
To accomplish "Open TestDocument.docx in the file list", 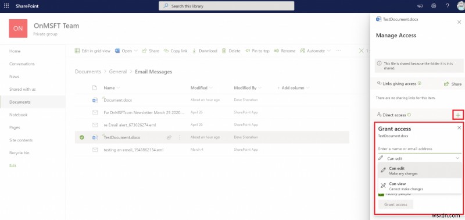I will pos(121,137).
